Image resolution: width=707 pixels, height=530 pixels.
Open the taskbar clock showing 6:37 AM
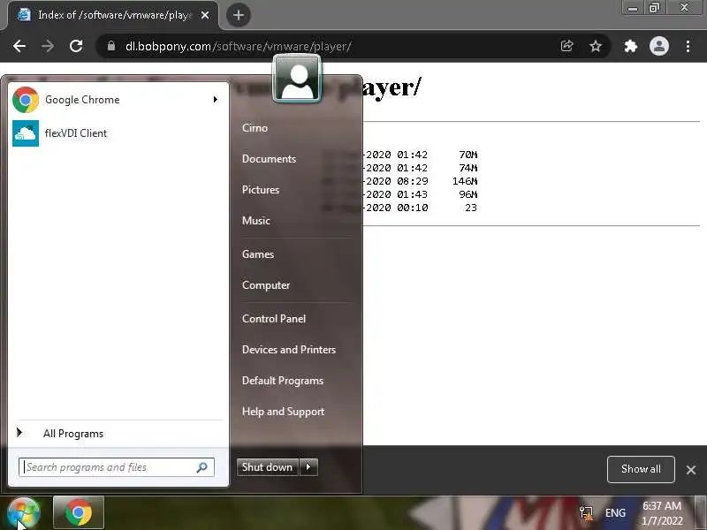[662, 513]
